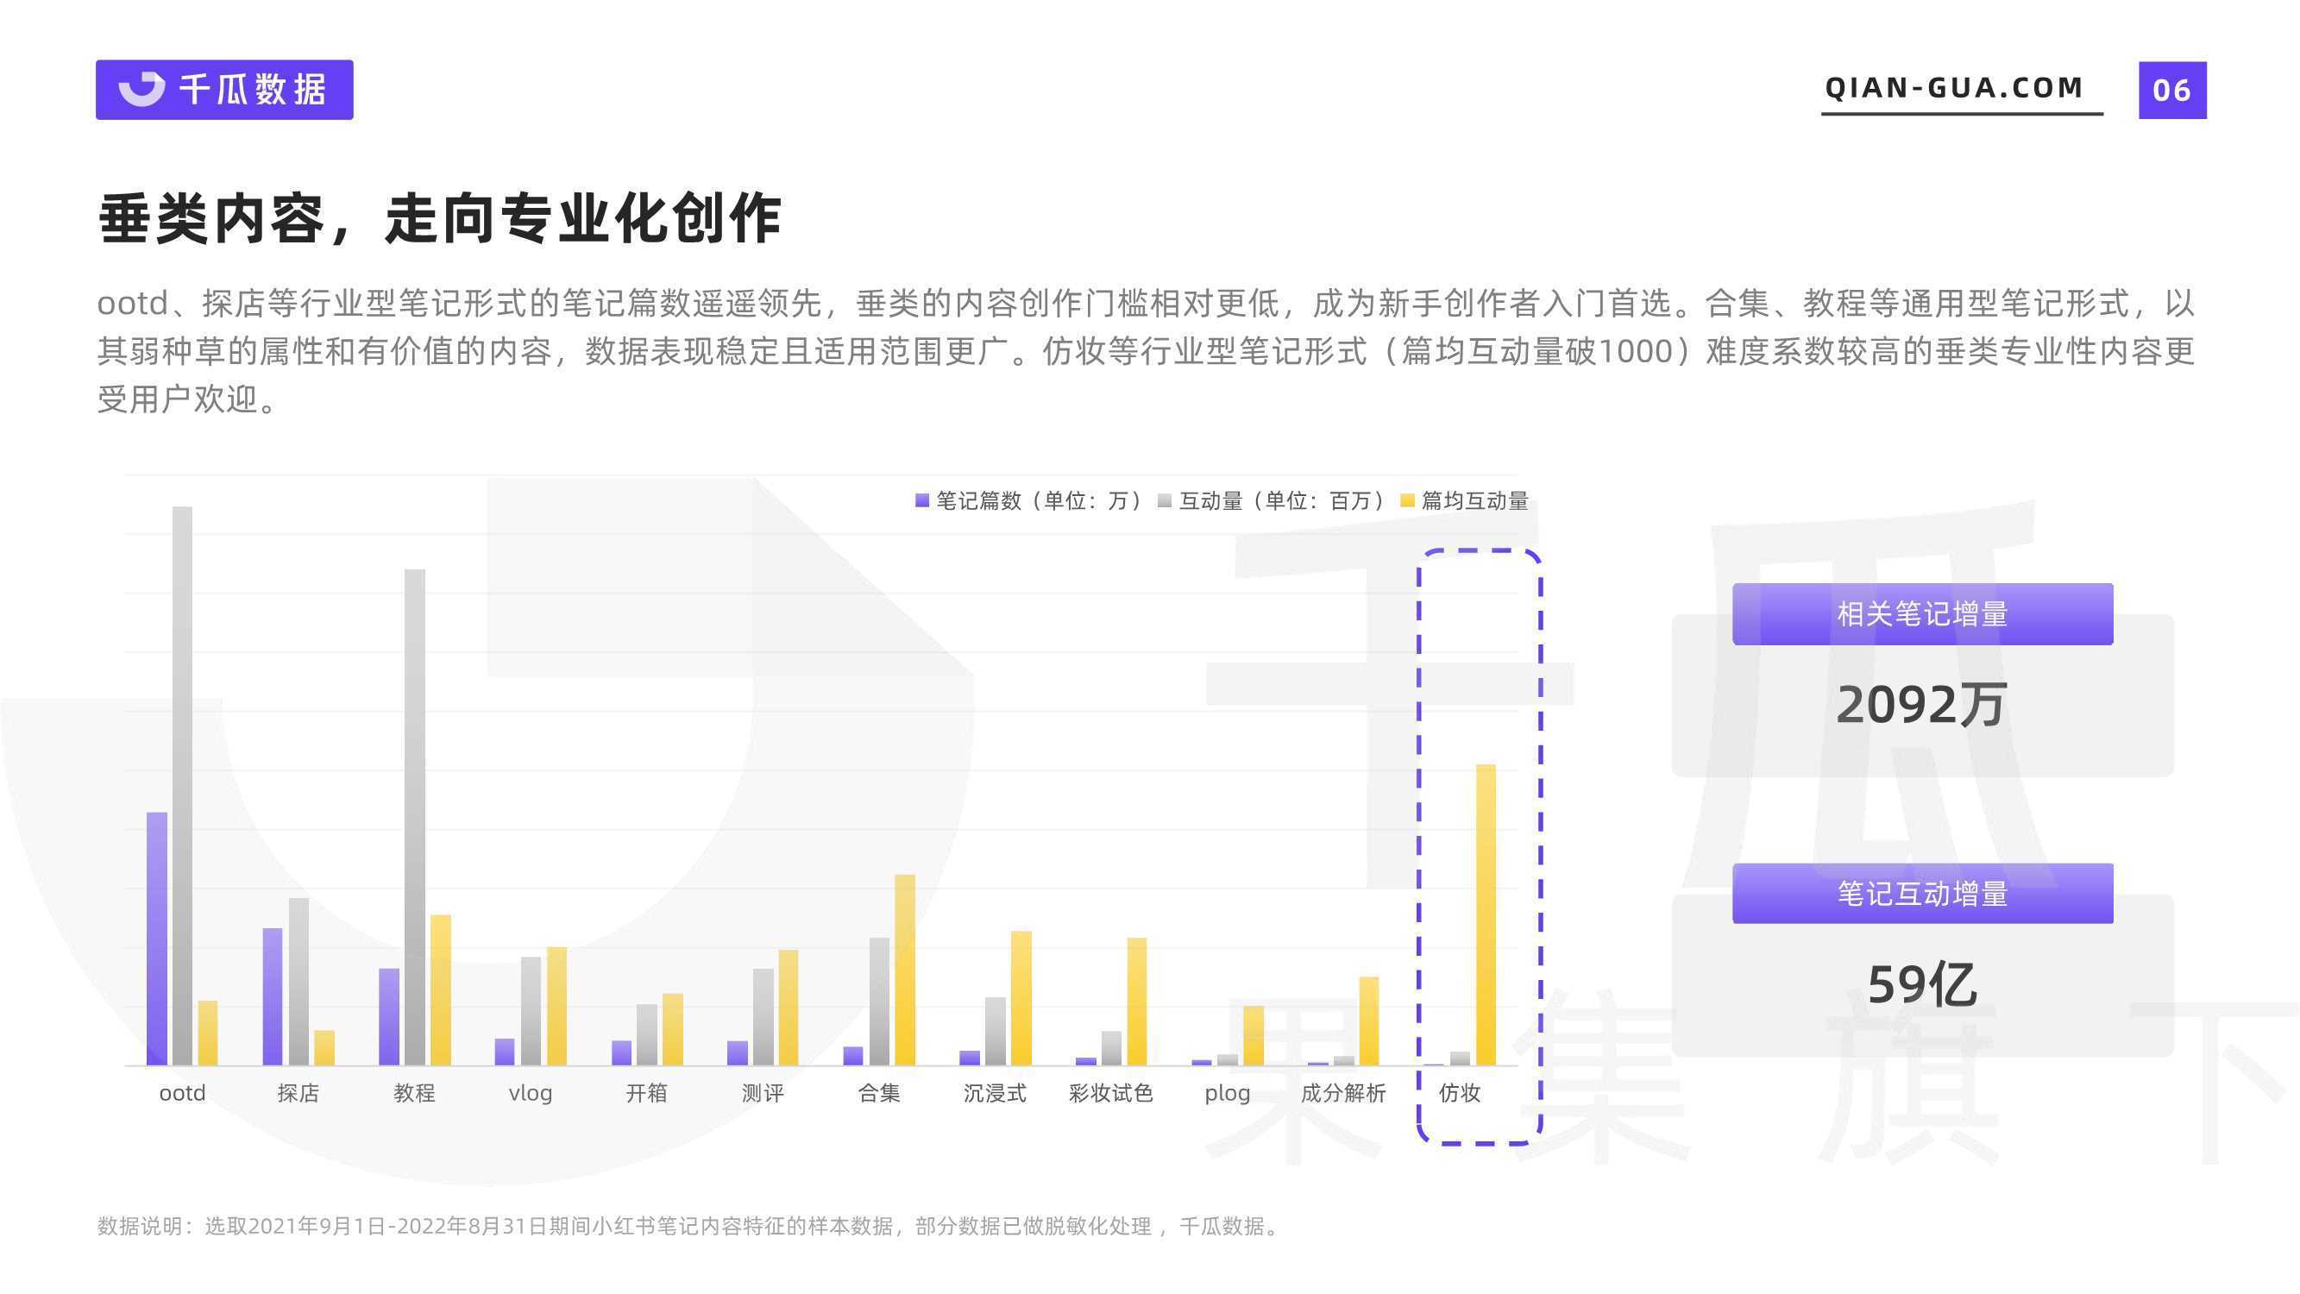This screenshot has height=1294, width=2300.
Task: Click the yellow 彩妆试色 bar
Action: [1136, 1001]
